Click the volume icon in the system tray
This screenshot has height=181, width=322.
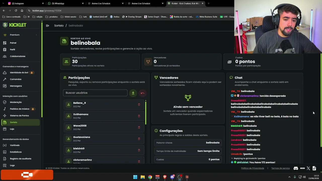[304, 177]
